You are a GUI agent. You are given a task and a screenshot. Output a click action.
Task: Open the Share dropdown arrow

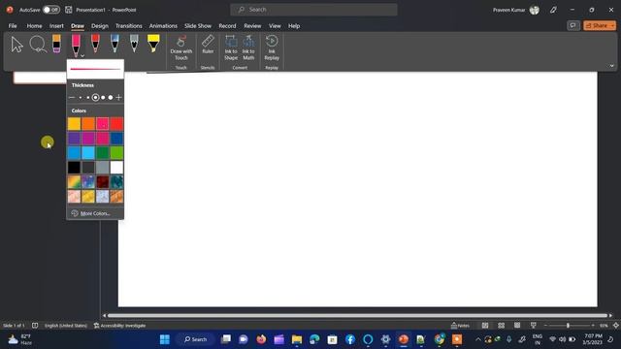click(x=612, y=26)
